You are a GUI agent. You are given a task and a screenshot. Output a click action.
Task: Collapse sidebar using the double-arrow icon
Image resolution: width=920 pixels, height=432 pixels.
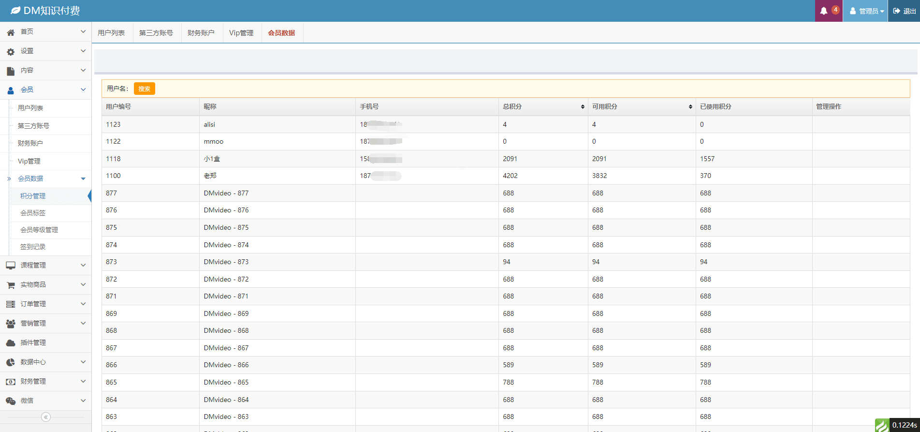pos(46,417)
